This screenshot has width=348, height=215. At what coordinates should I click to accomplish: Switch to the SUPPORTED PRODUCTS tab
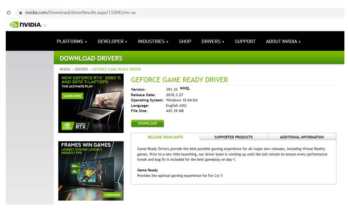(234, 137)
